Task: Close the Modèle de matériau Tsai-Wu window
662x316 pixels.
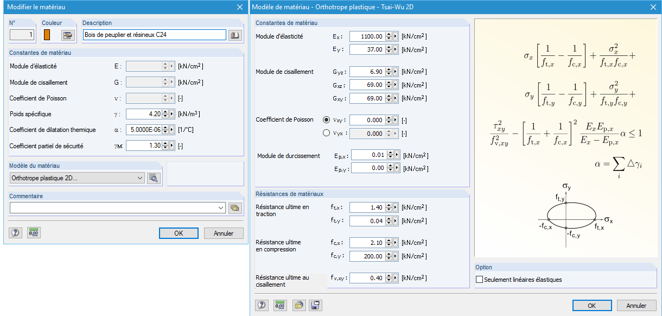Action: (x=653, y=7)
